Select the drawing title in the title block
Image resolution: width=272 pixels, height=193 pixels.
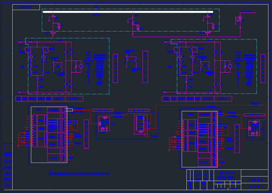pos(255,180)
